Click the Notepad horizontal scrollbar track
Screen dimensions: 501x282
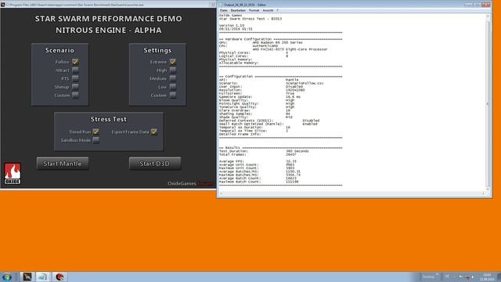pos(351,193)
